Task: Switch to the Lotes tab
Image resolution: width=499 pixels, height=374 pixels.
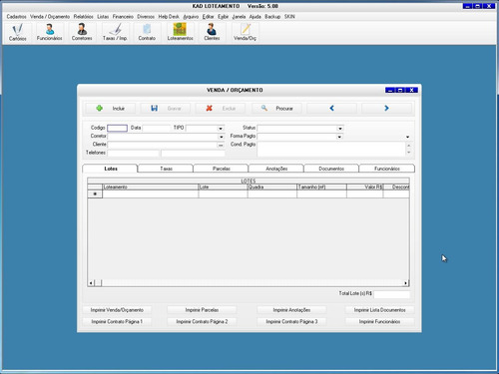Action: click(x=110, y=169)
